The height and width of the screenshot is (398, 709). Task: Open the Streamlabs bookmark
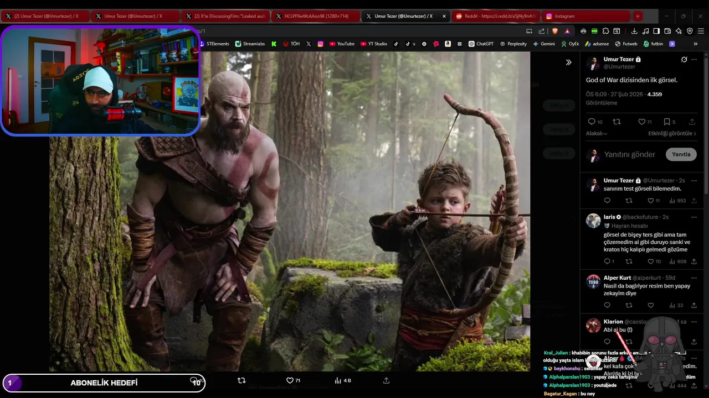pos(250,44)
